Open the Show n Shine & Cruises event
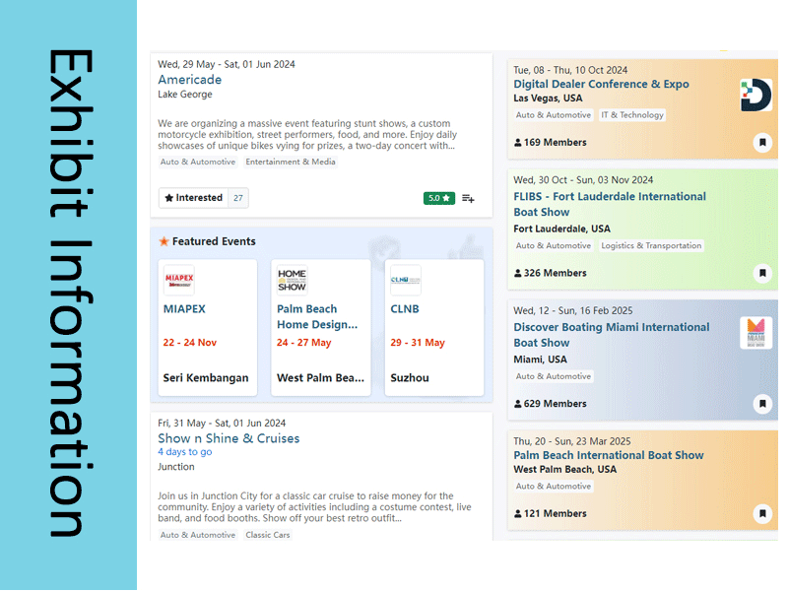Image resolution: width=788 pixels, height=591 pixels. coord(229,438)
